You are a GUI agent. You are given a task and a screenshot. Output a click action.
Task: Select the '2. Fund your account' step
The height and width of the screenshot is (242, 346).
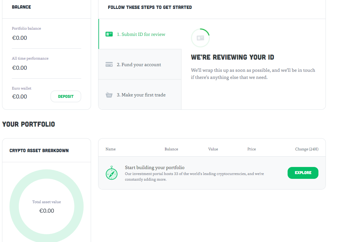coord(139,64)
